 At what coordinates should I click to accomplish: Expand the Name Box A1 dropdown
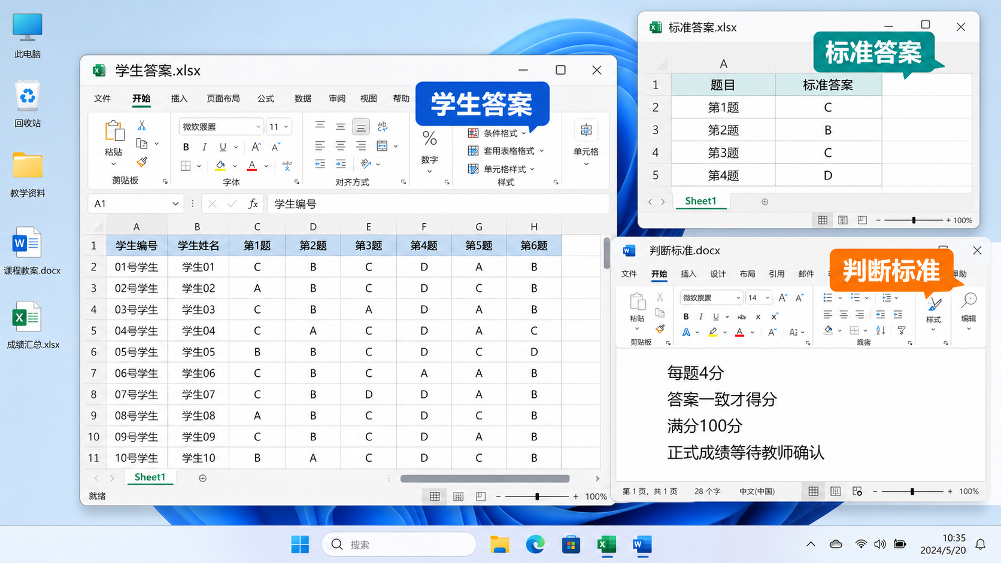(x=175, y=203)
